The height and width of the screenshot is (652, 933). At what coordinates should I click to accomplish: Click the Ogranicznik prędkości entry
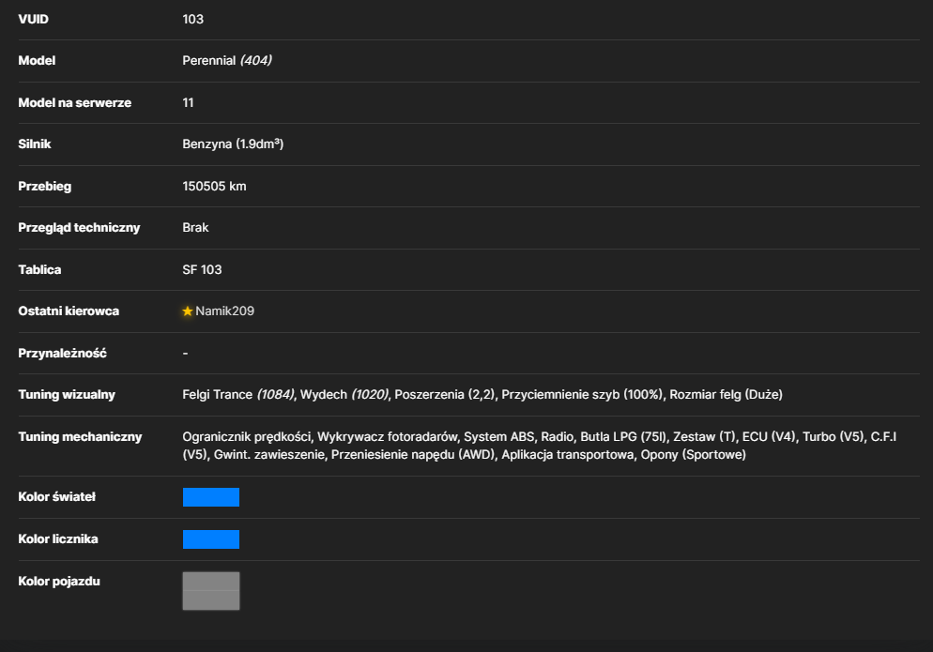point(246,436)
